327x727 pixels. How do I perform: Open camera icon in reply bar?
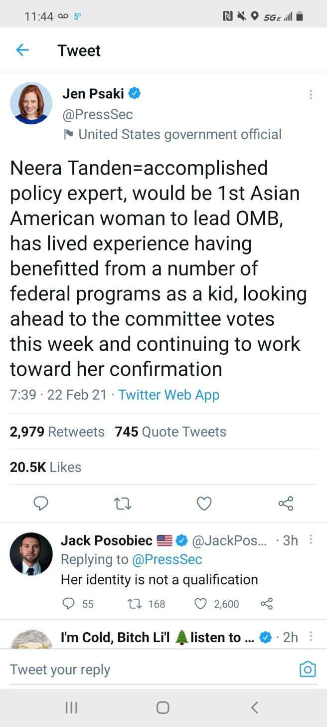308,669
